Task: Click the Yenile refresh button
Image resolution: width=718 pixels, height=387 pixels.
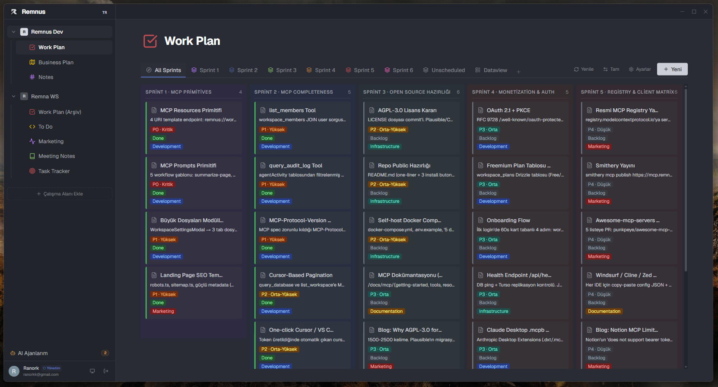Action: point(584,69)
